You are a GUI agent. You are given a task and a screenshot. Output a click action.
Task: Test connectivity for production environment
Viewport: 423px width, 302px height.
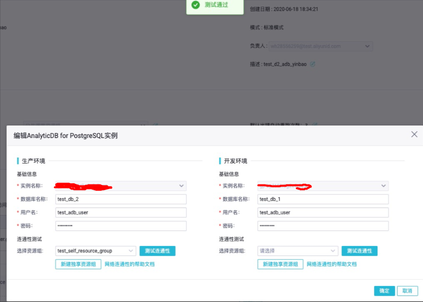click(x=157, y=251)
